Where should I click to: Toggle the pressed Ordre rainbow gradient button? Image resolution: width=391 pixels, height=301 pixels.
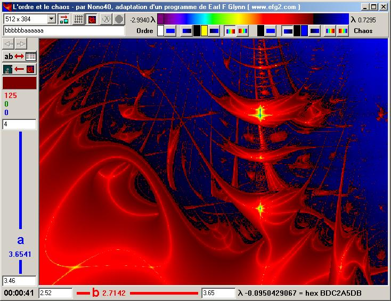pyautogui.click(x=230, y=31)
